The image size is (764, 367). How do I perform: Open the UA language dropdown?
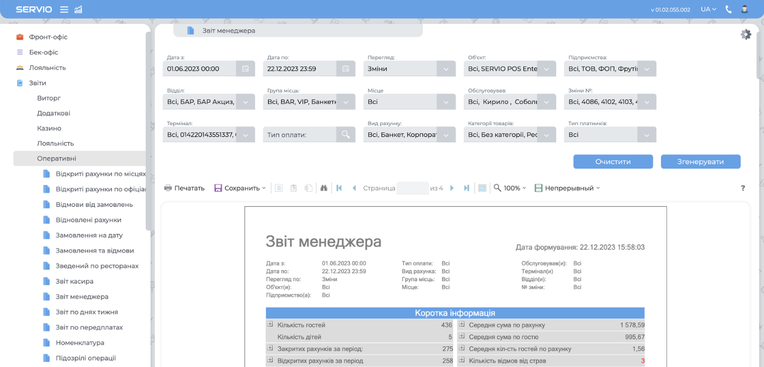(x=708, y=9)
